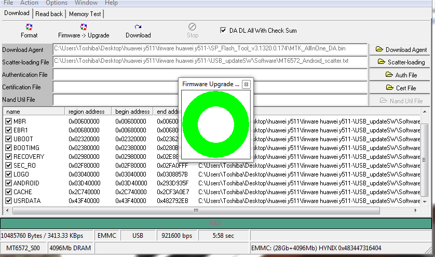This screenshot has height=257, width=435.
Task: Toggle DA DL All With Check Sum
Action: 224,31
